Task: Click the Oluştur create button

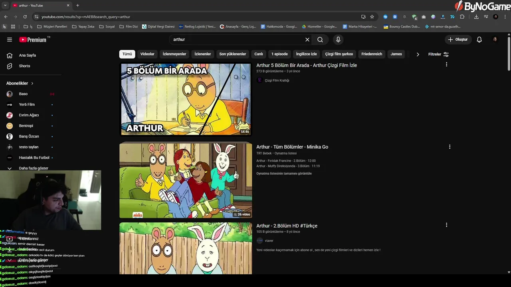Action: [458, 39]
